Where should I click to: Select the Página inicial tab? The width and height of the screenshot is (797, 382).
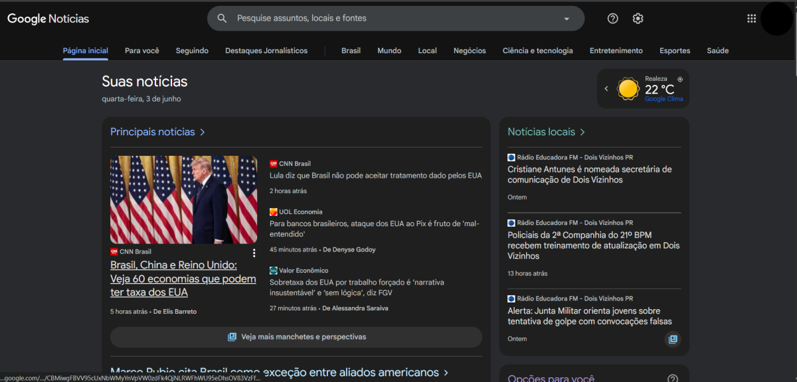tap(85, 50)
